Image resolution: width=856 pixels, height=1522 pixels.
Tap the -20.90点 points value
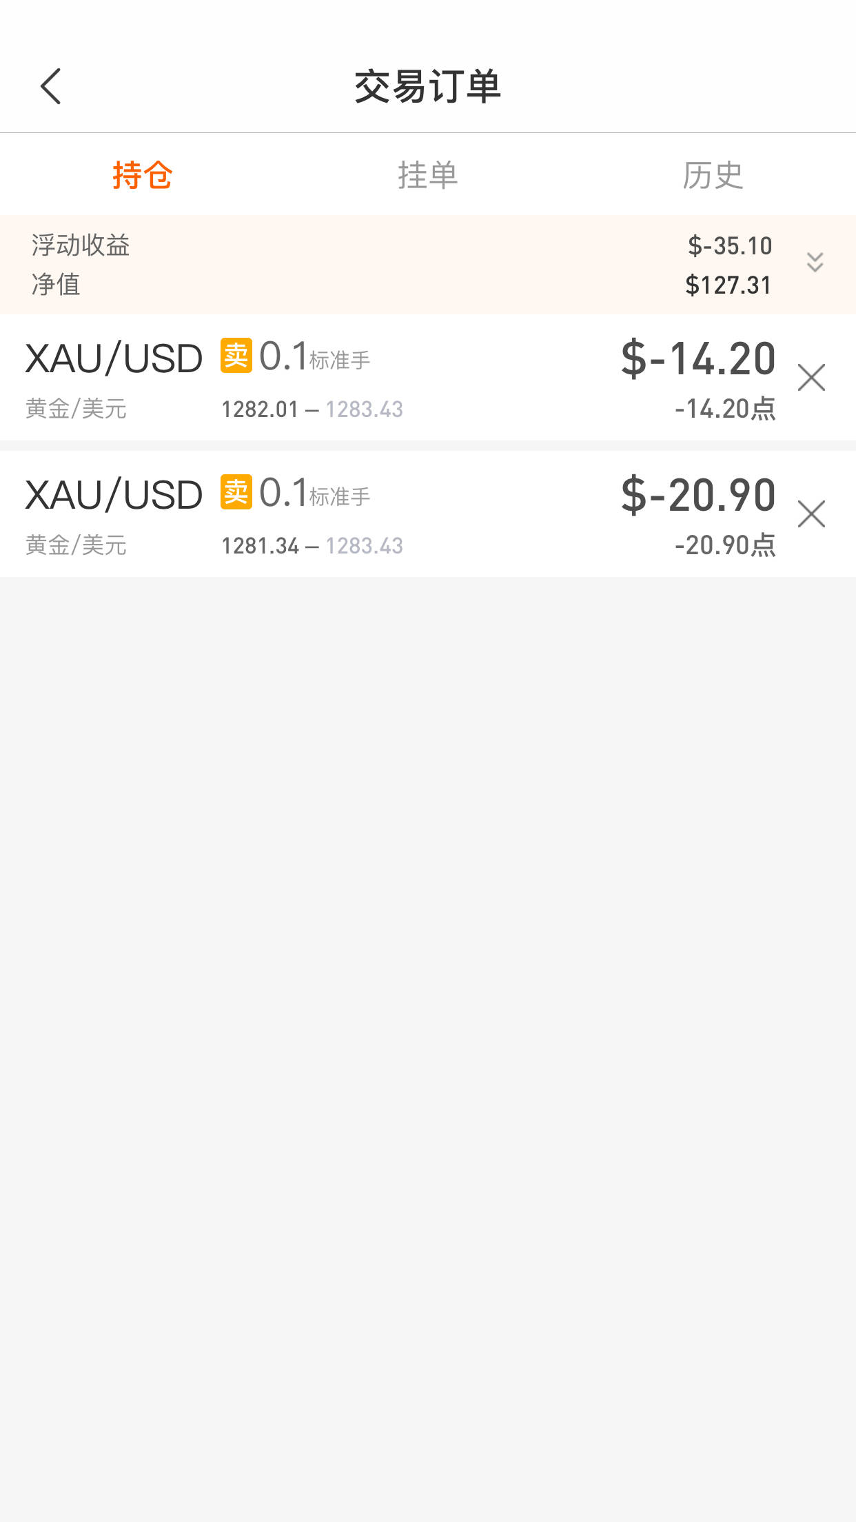click(725, 545)
